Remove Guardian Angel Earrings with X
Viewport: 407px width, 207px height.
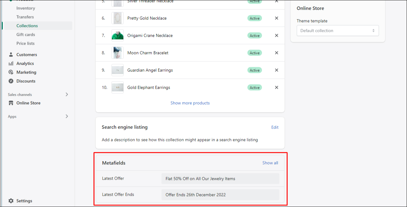tap(277, 70)
